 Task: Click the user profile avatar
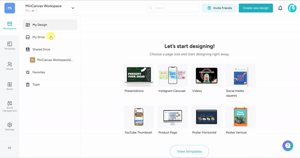click(x=292, y=8)
